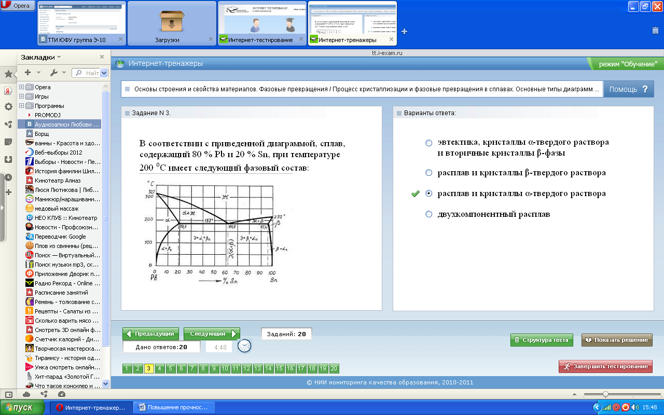This screenshot has height=415, width=664.
Task: Open the Закладки panel title dropdown
Action: tap(59, 57)
